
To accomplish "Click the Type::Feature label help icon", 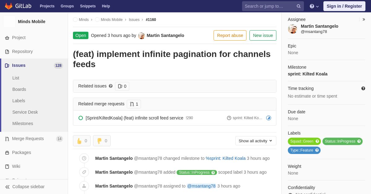I will click(x=317, y=150).
